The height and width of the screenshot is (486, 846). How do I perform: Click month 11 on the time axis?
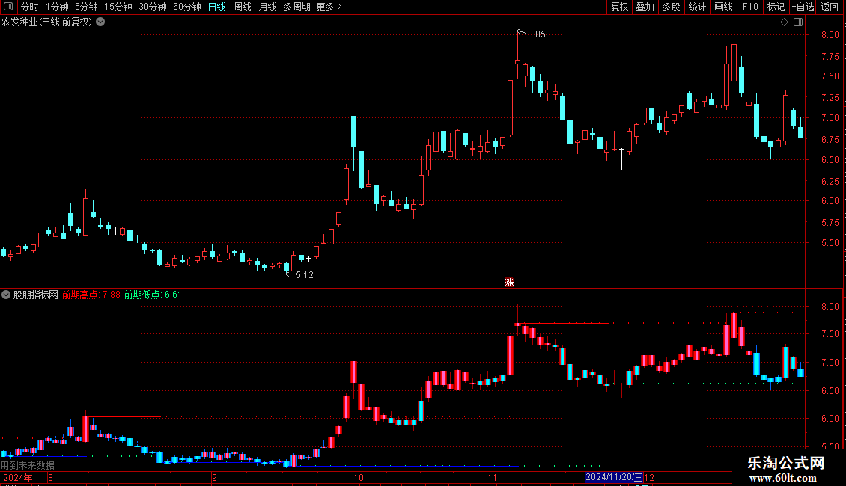tap(492, 477)
